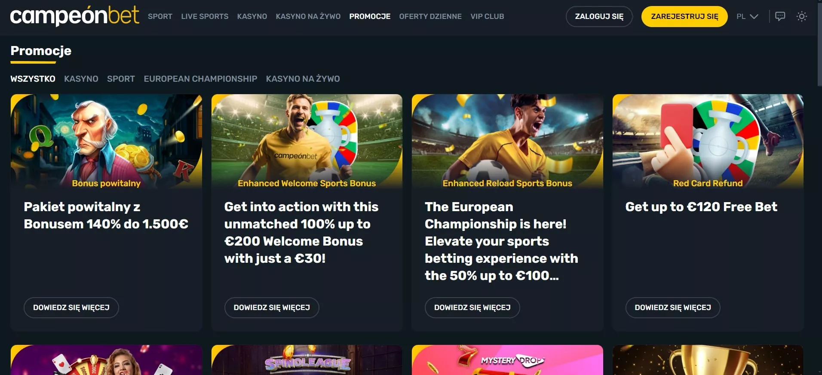
Task: Open the Bonus powitalny banner image
Action: 106,141
